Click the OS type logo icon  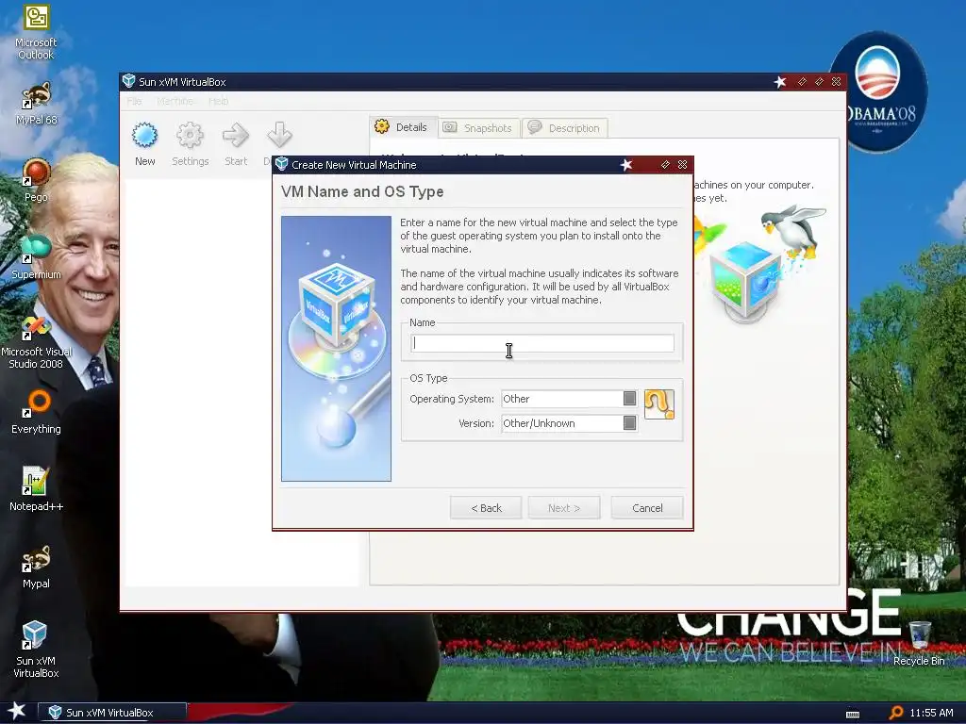click(659, 404)
